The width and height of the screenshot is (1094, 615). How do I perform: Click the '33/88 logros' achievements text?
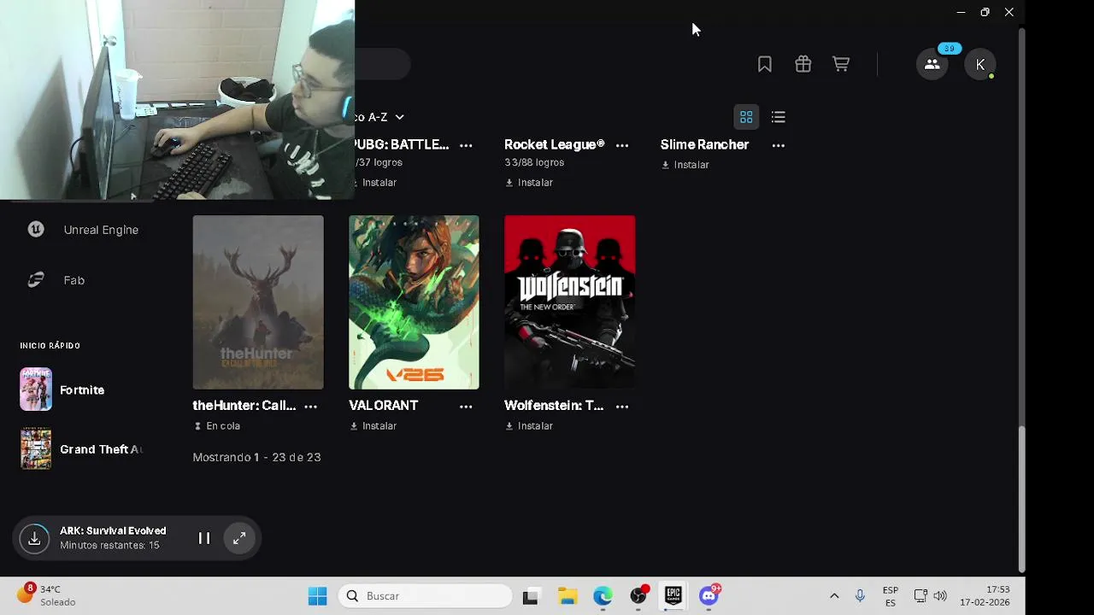534,162
